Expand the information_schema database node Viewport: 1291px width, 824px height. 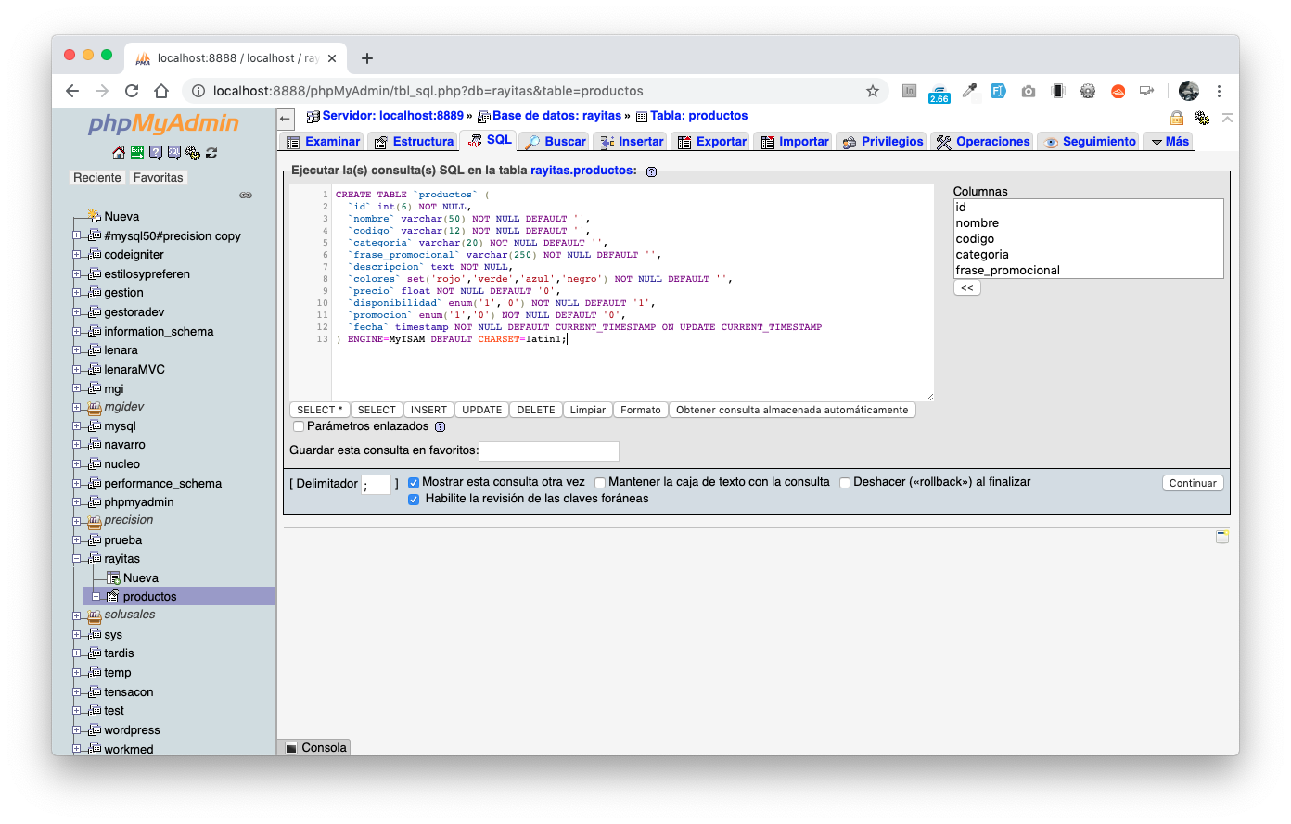coord(77,331)
